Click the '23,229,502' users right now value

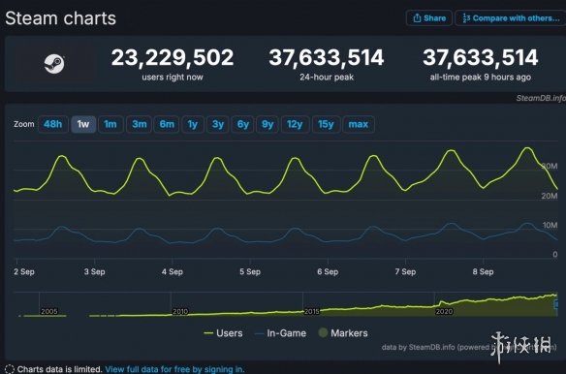[x=173, y=58]
